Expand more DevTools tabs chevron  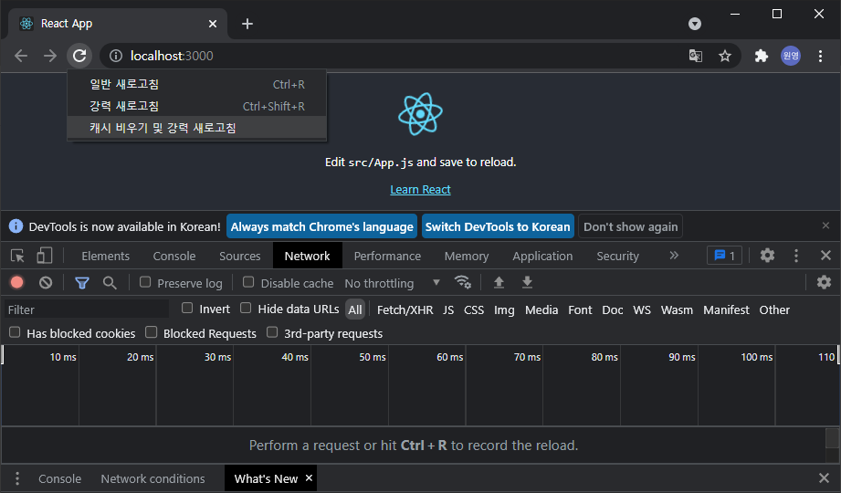[x=674, y=256]
